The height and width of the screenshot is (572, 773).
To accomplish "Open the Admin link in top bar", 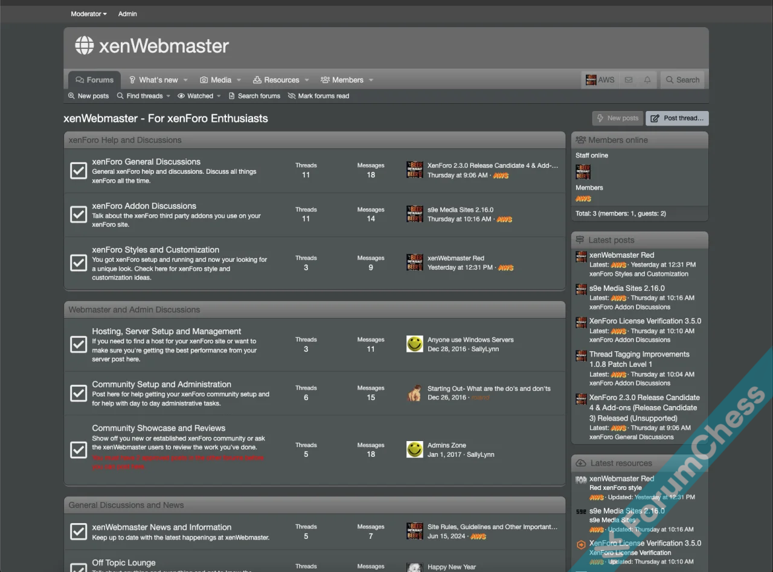I will click(x=127, y=14).
